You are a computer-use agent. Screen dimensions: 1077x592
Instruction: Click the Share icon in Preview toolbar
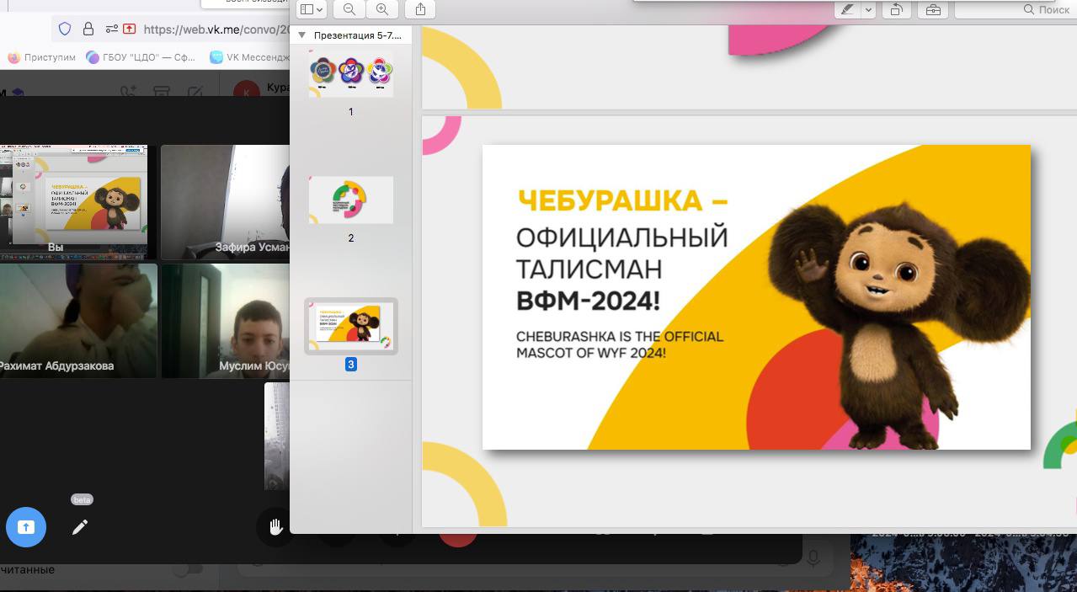(420, 9)
